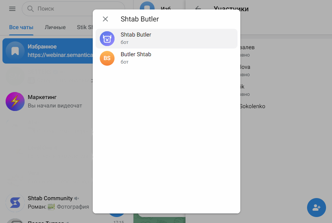Image resolution: width=332 pixels, height=223 pixels.
Task: Click the add participant button
Action: [x=316, y=207]
